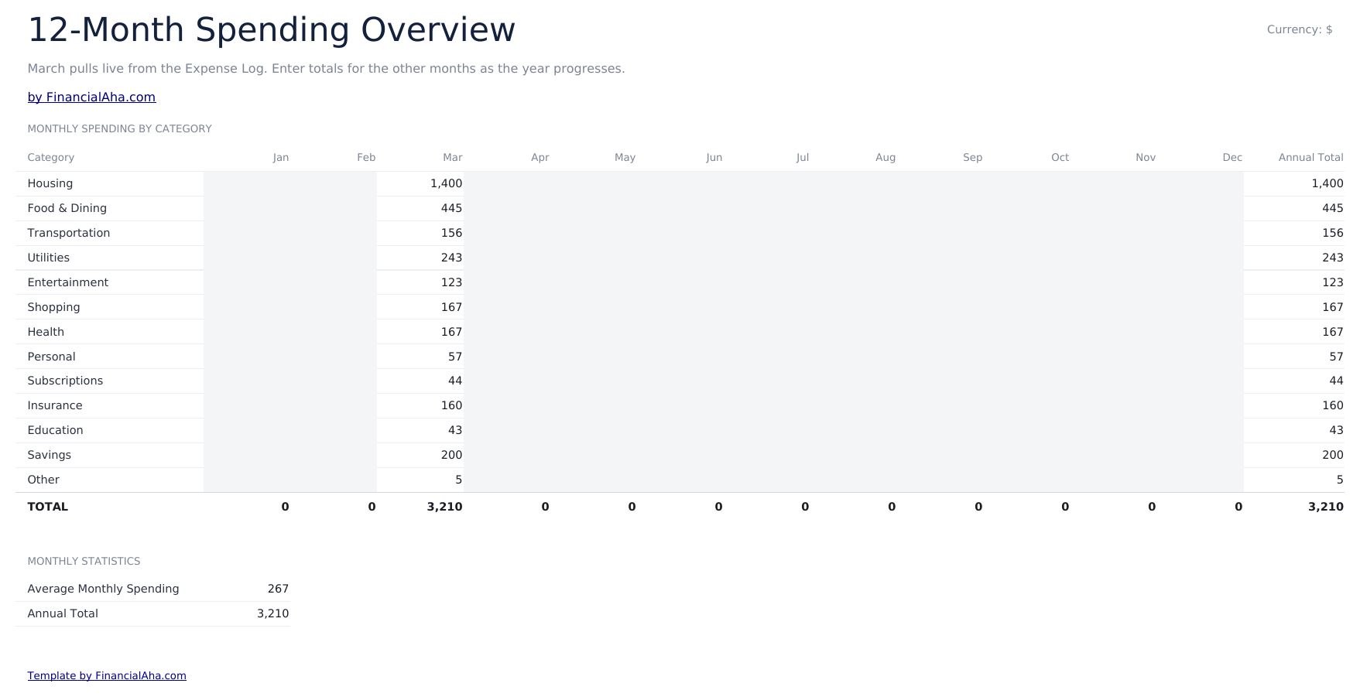
Task: Select the grand annual total 3,210 in TOTAL row
Action: click(x=1326, y=507)
